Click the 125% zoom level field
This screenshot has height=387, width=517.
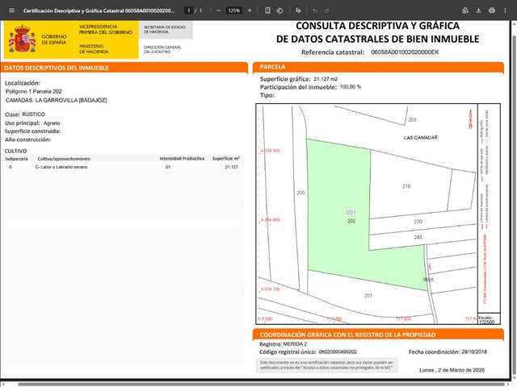[234, 10]
